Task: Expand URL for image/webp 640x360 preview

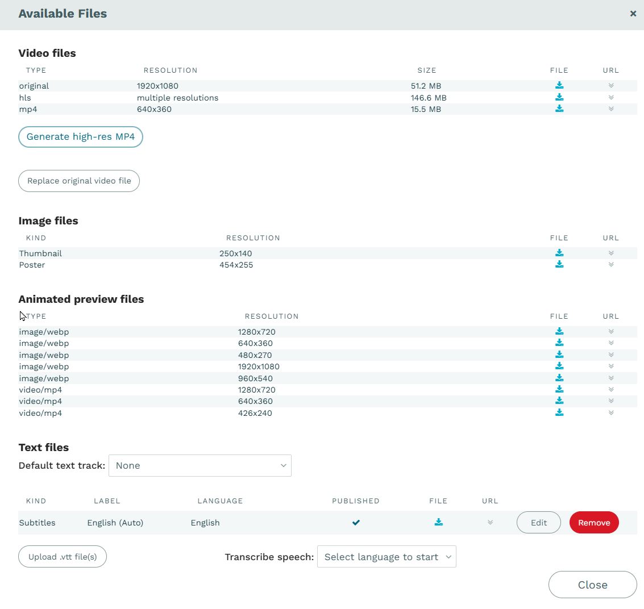Action: point(611,343)
